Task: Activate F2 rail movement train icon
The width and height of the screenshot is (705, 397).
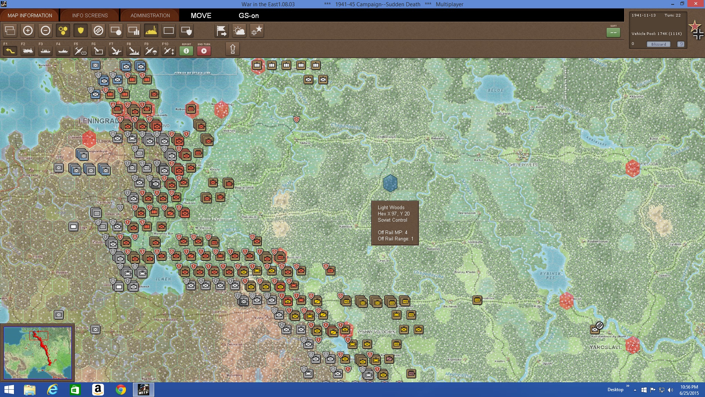Action: point(28,51)
